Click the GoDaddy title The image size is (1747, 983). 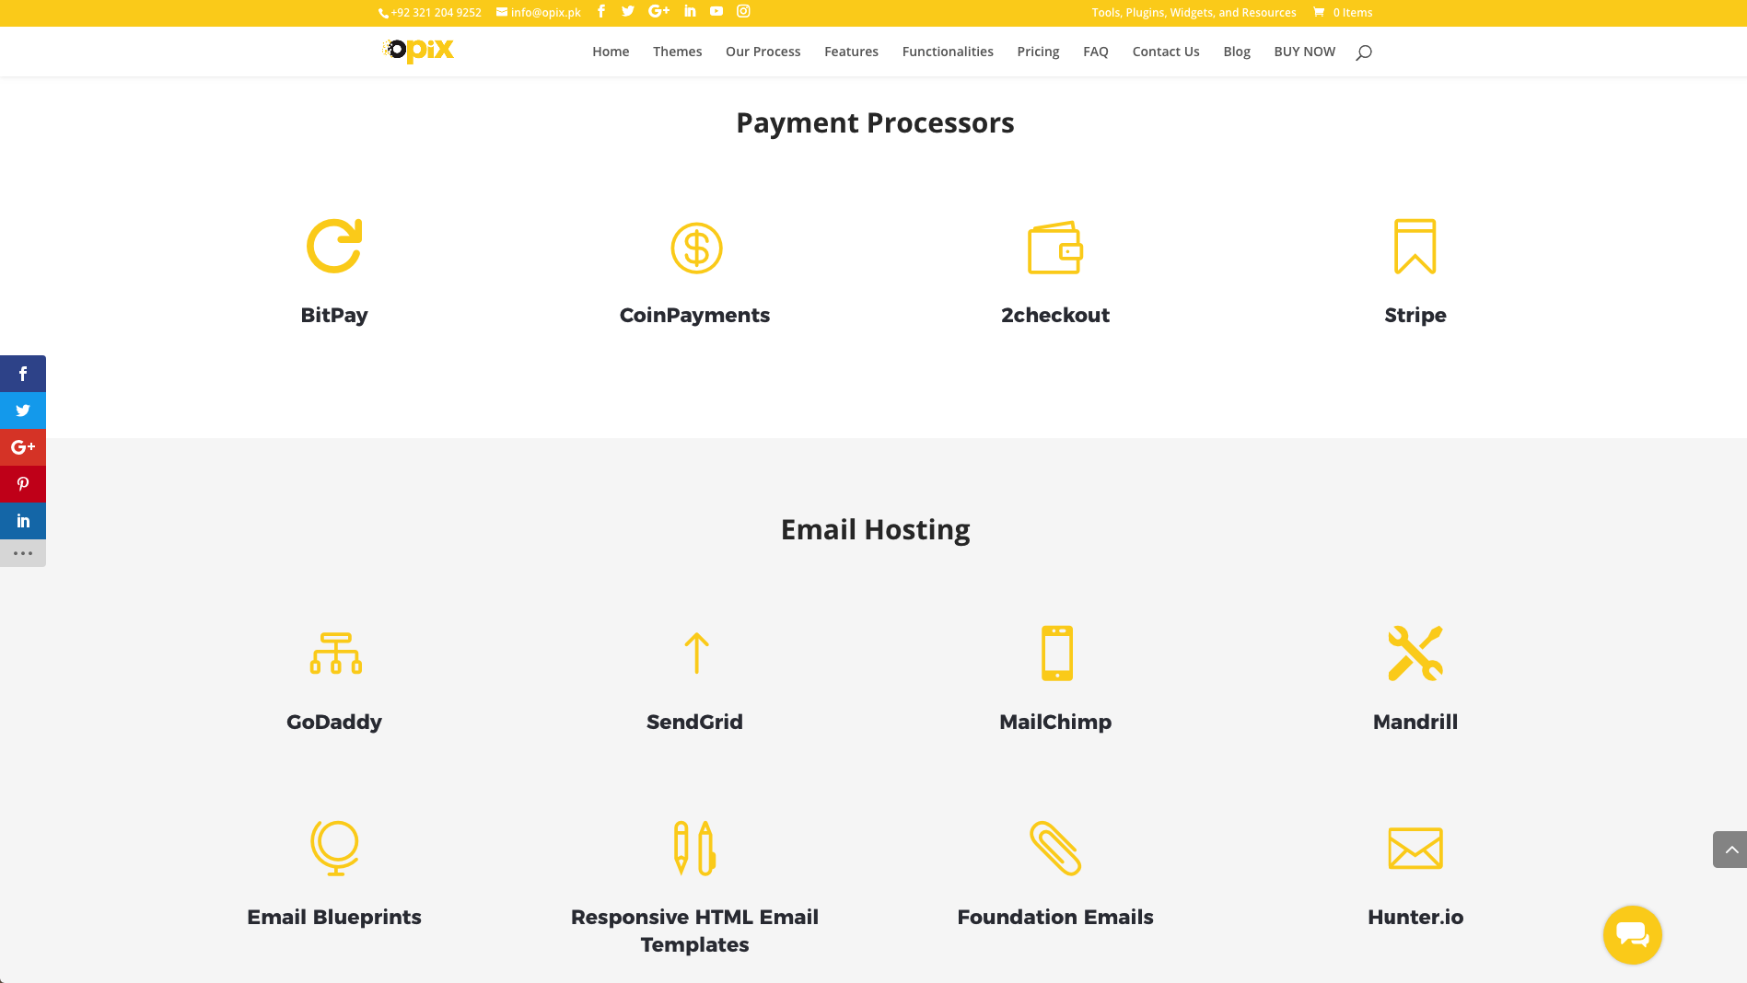pos(334,722)
